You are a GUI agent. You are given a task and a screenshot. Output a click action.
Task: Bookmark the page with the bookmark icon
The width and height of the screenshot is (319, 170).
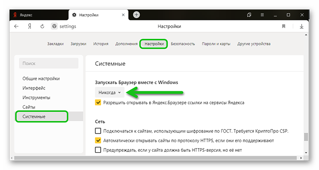tap(283, 26)
